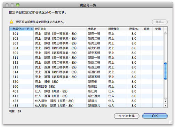Screen dimensions: 176x128
Task: Click abbreviation 新貨返共
Action: pos(94,106)
